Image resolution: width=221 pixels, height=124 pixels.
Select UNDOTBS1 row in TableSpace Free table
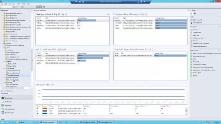click(x=150, y=23)
